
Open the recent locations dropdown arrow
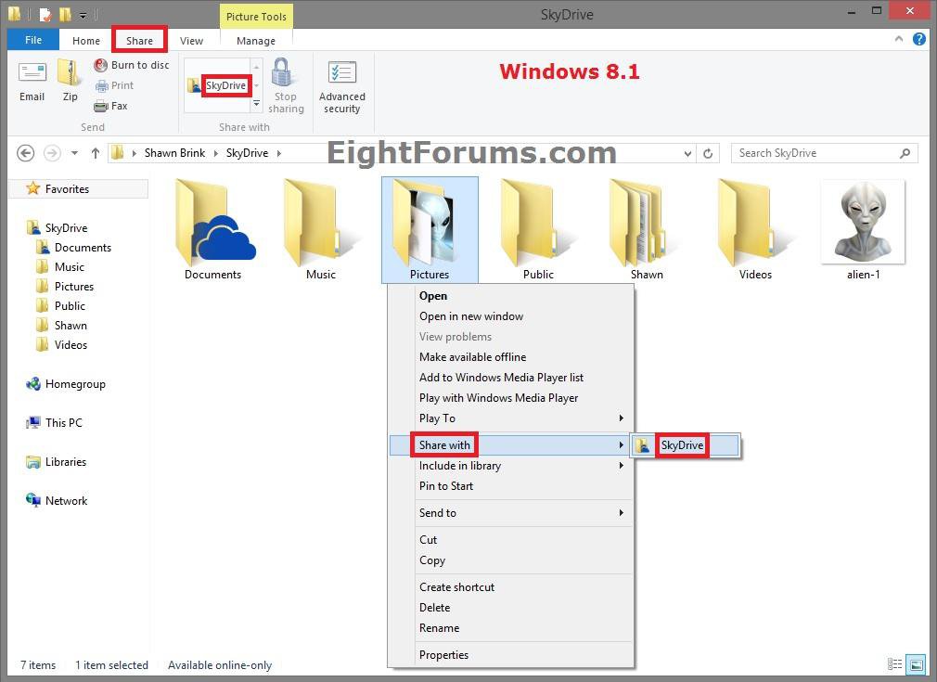click(x=74, y=153)
